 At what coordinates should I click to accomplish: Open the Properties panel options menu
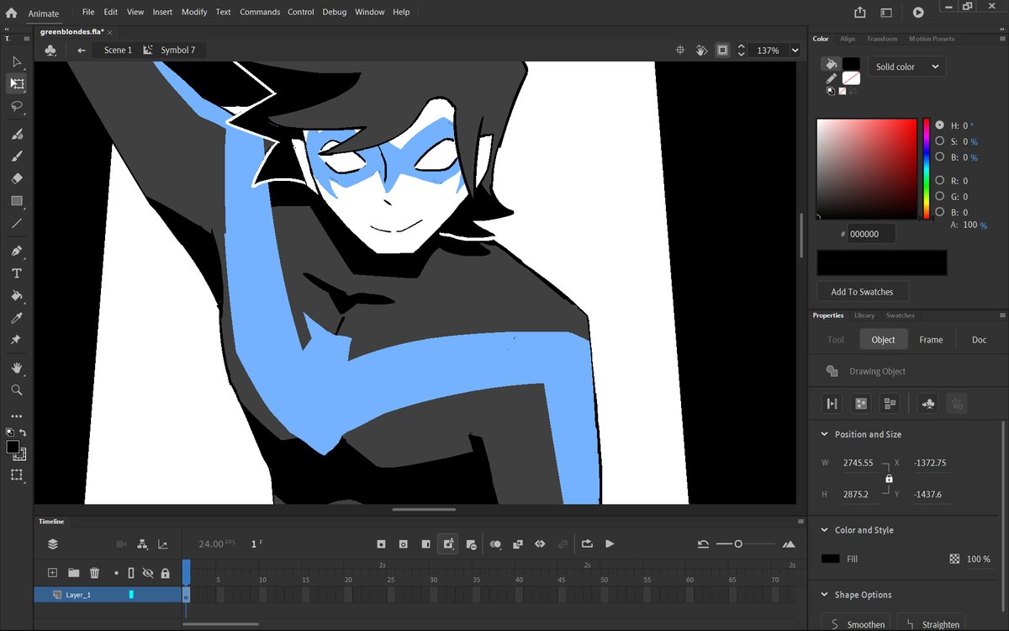1002,315
